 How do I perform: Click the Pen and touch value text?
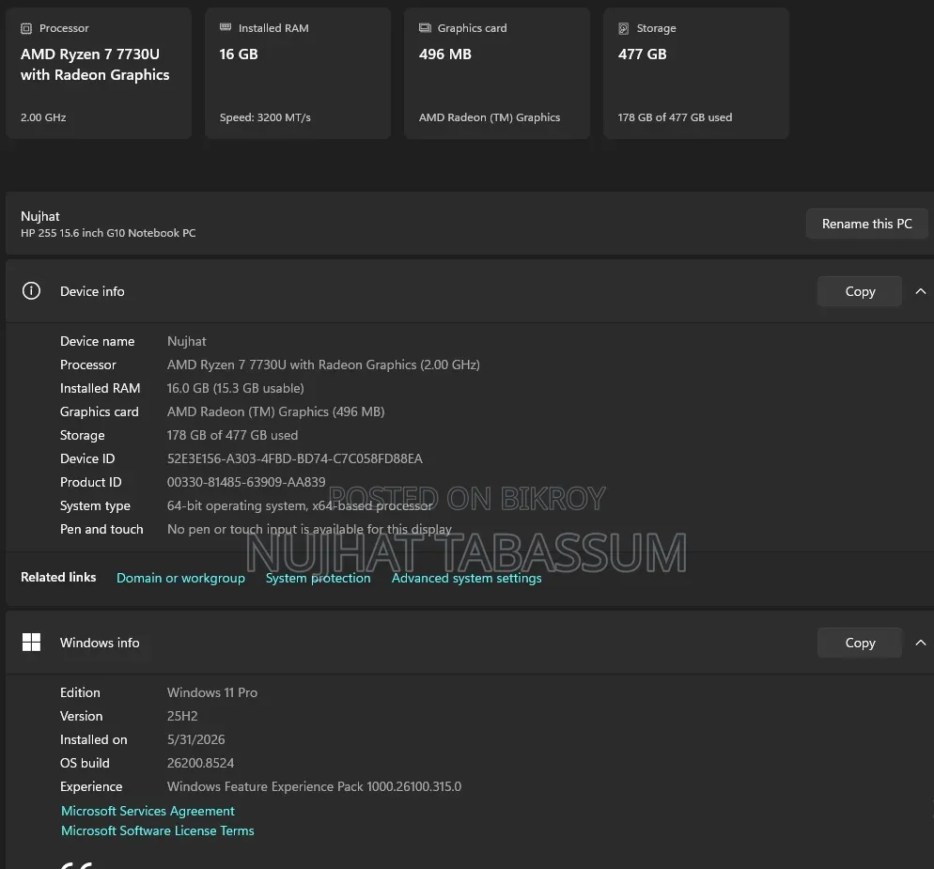click(x=309, y=529)
